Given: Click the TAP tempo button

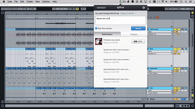Looking at the screenshot, I should (3, 9).
